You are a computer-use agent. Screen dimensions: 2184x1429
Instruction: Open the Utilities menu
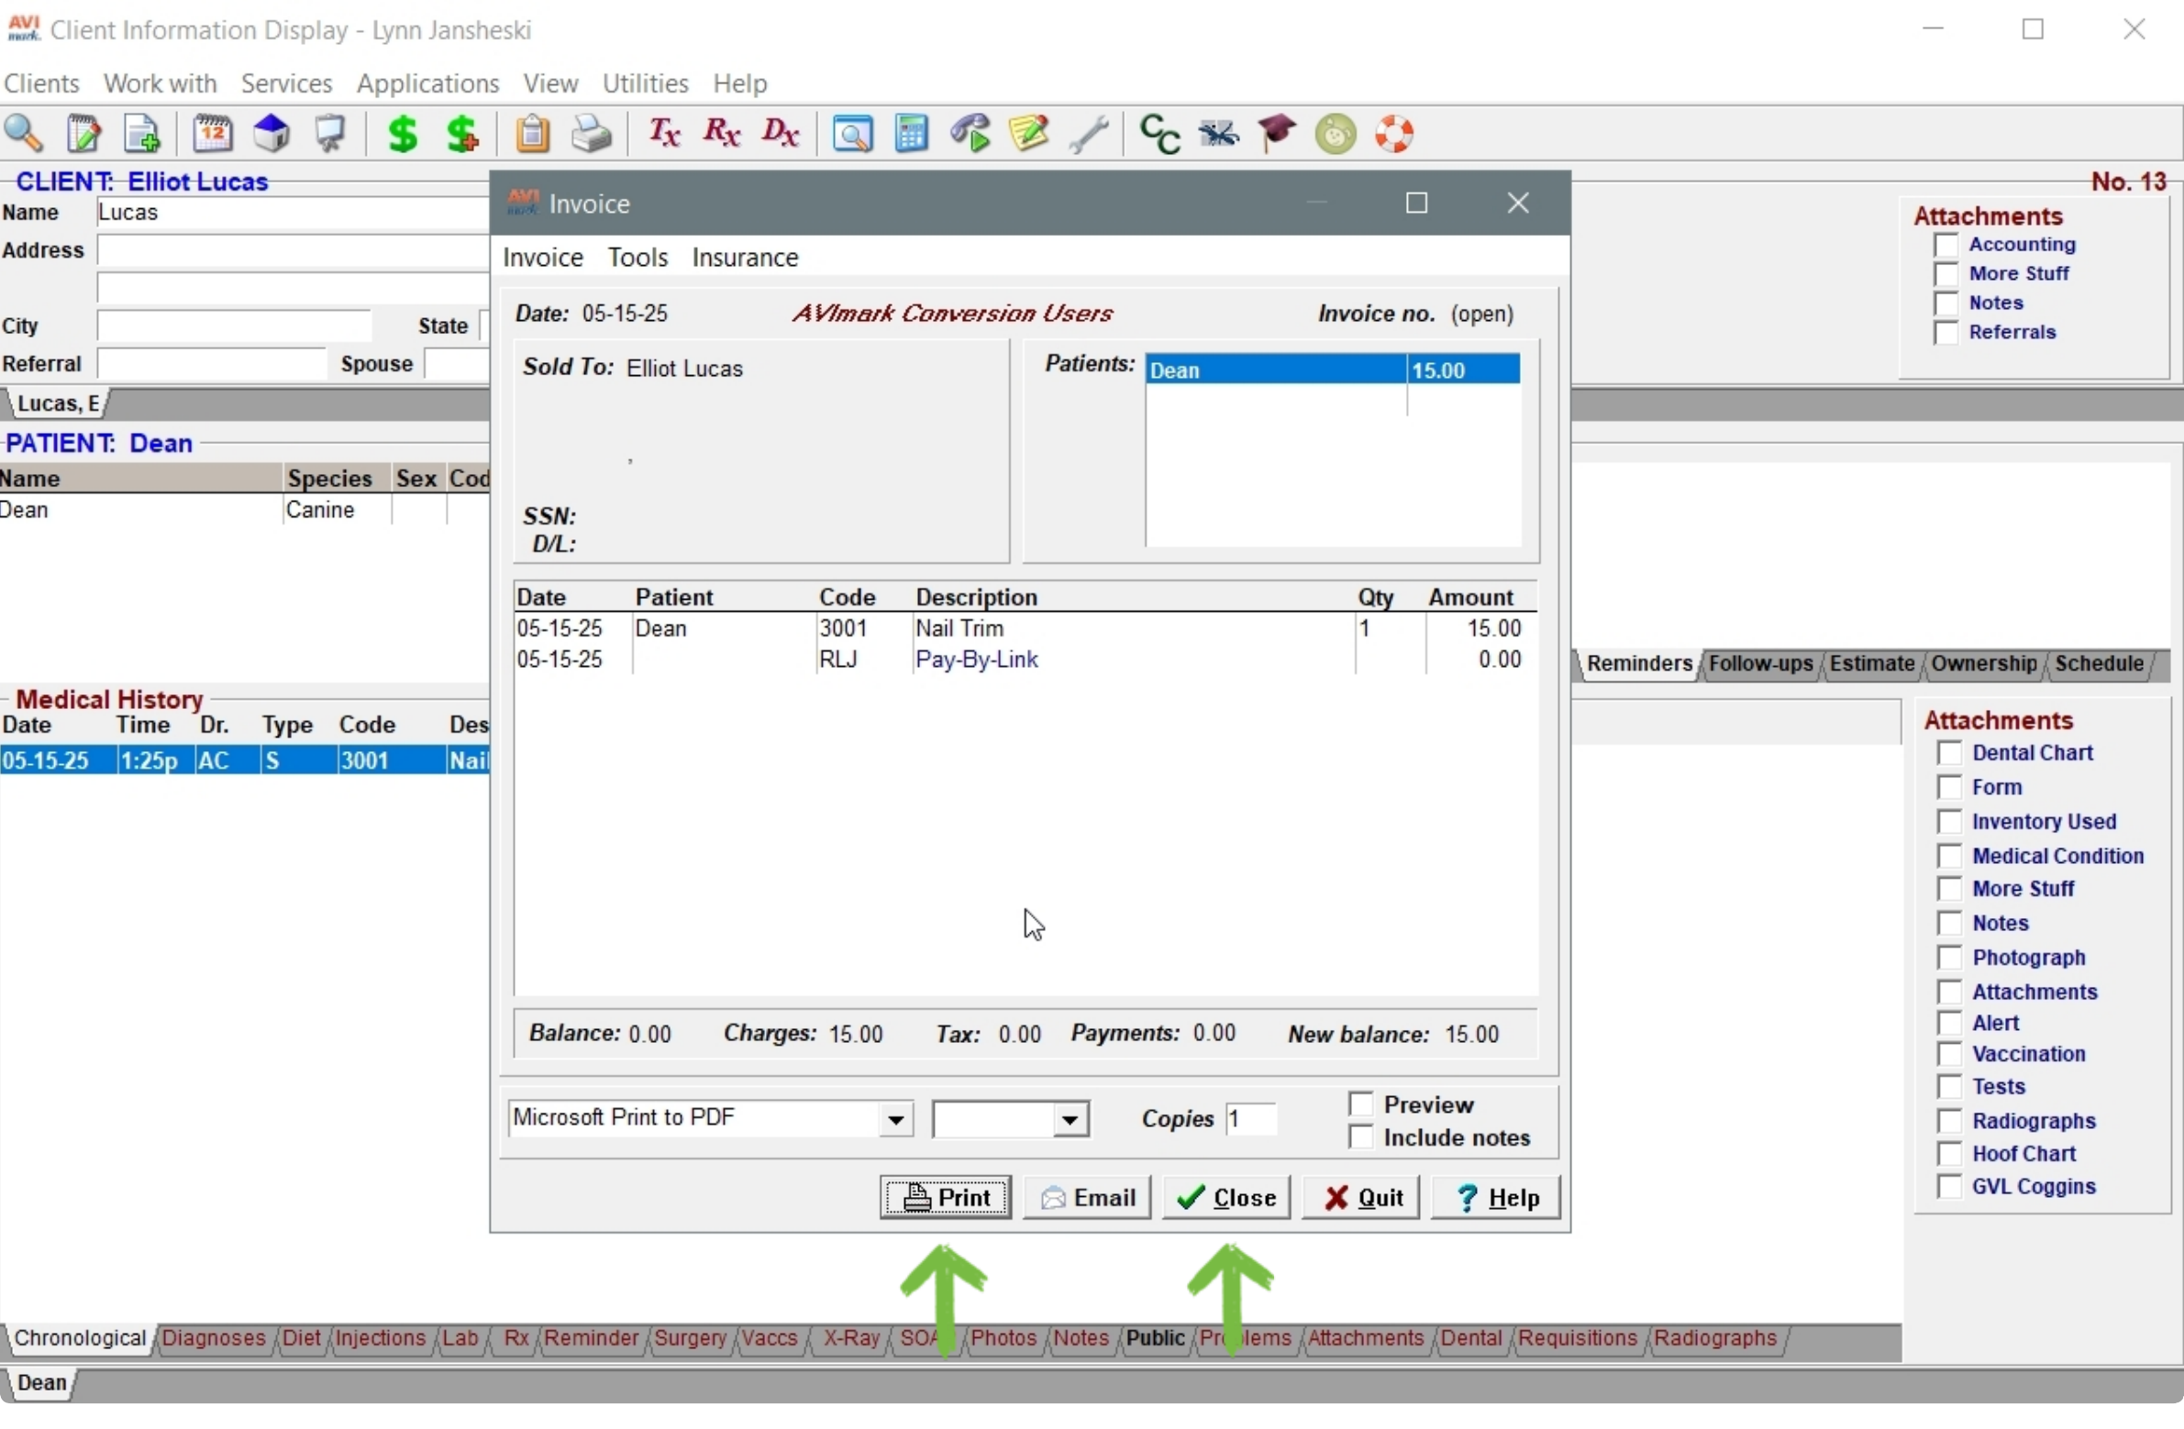tap(645, 83)
